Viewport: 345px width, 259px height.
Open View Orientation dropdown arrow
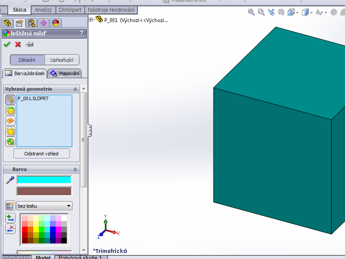tap(298, 13)
